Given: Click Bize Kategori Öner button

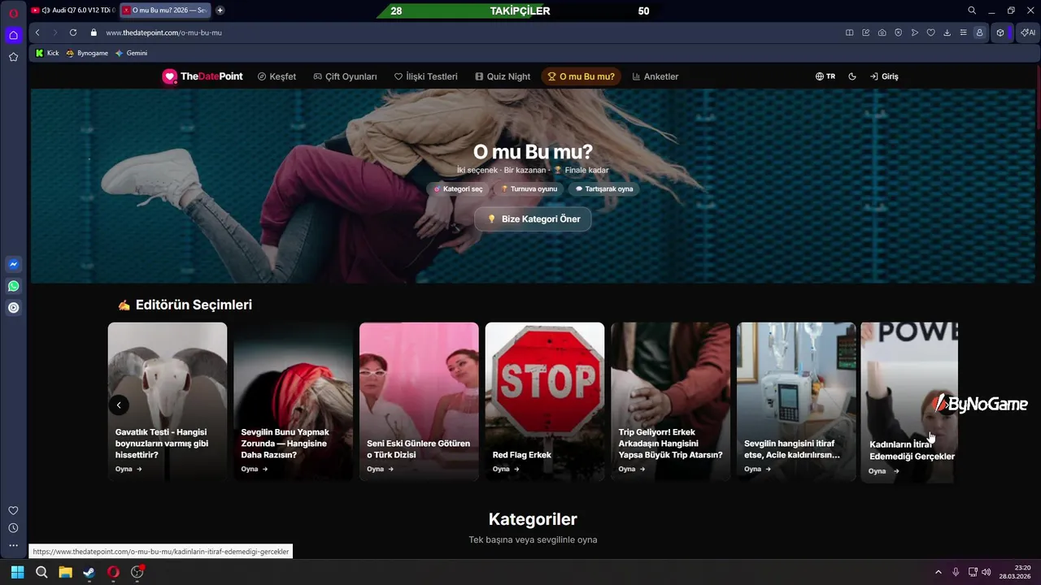Looking at the screenshot, I should [x=533, y=219].
